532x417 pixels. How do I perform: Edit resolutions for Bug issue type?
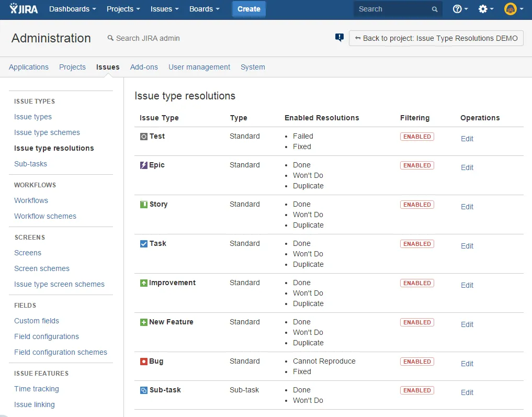coord(467,364)
